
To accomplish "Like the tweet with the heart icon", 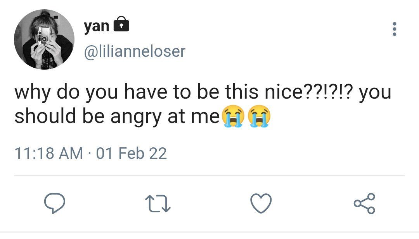I will click(261, 203).
